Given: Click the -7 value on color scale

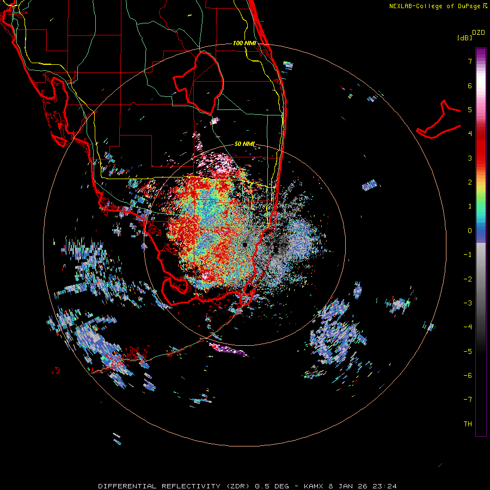Looking at the screenshot, I should (x=468, y=400).
